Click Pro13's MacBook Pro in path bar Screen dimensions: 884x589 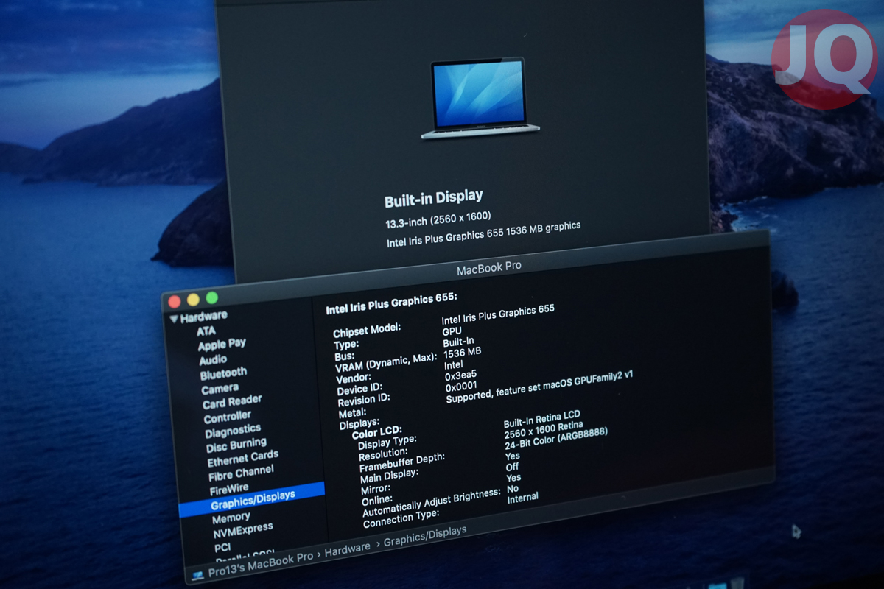tap(261, 565)
